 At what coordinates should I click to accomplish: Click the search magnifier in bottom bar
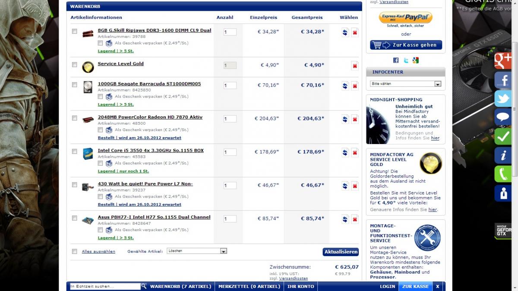[144, 286]
